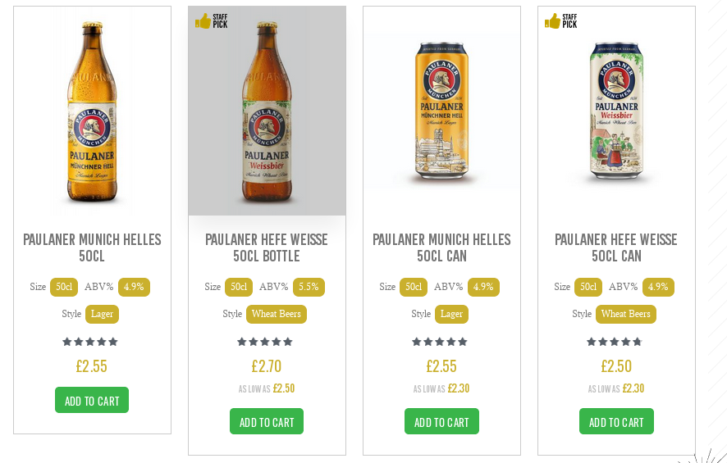Click the 5.5% ABV tag
727x463 pixels.
tap(309, 287)
